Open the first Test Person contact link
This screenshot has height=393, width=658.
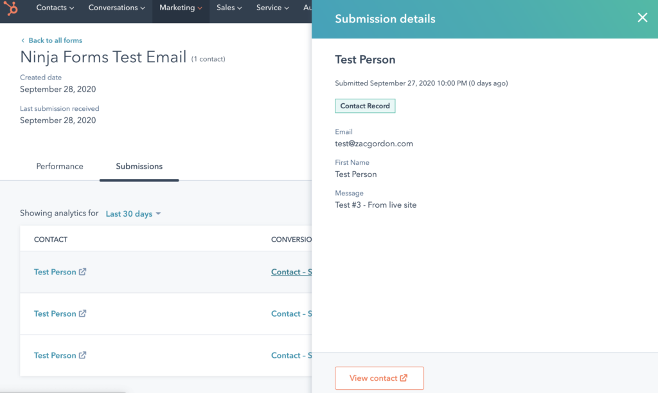pyautogui.click(x=55, y=272)
